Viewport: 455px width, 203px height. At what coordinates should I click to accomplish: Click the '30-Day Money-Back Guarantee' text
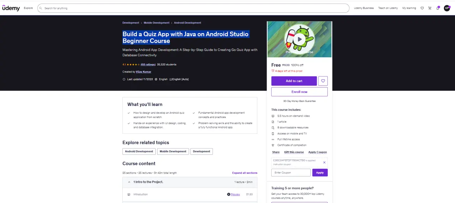tap(299, 101)
